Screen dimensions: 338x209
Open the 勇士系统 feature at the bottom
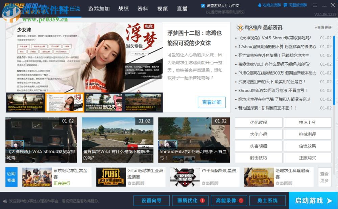click(267, 200)
